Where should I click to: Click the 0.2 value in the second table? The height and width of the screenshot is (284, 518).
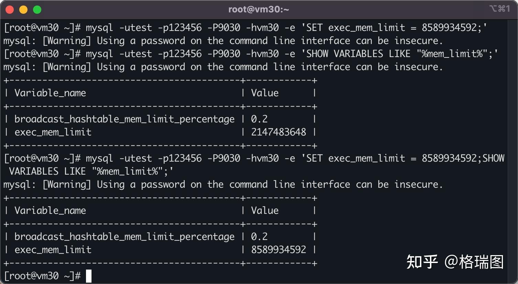tap(259, 237)
